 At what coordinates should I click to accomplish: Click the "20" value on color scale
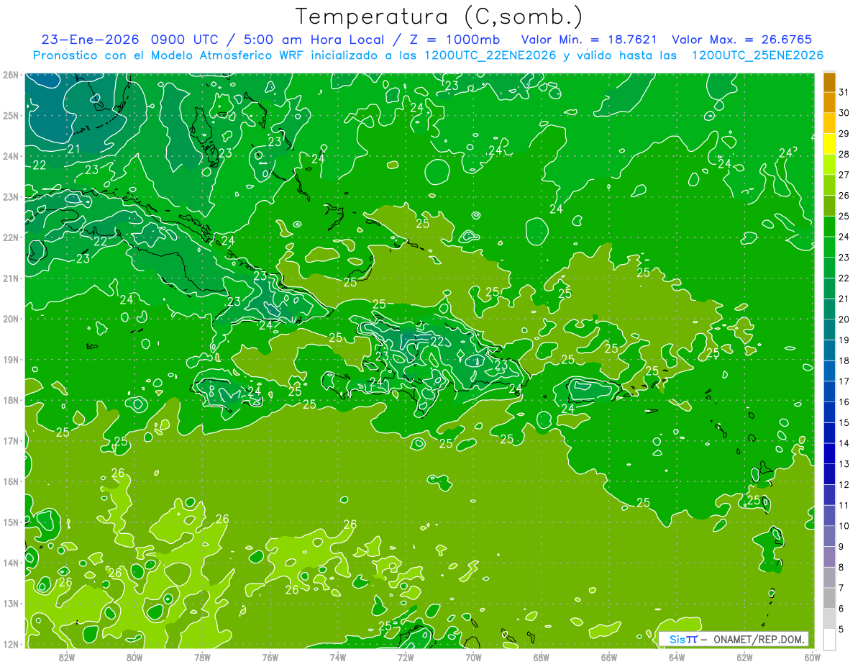coord(844,319)
